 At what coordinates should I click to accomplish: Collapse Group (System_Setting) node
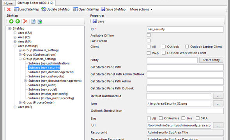[x=20, y=59]
